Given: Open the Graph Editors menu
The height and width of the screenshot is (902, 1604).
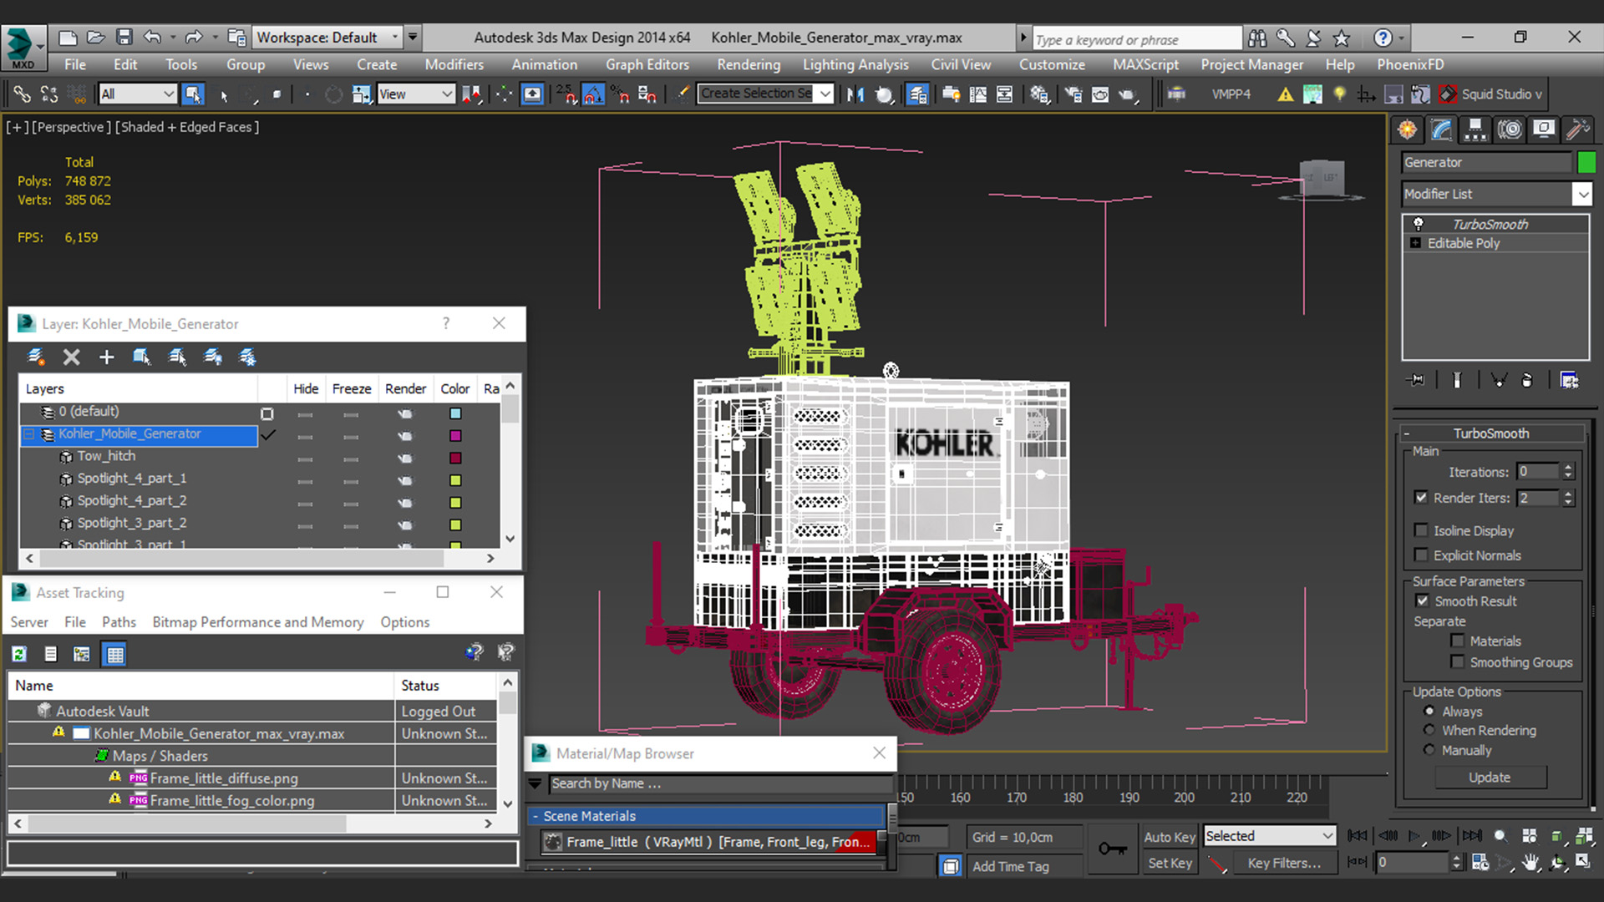Looking at the screenshot, I should (647, 64).
